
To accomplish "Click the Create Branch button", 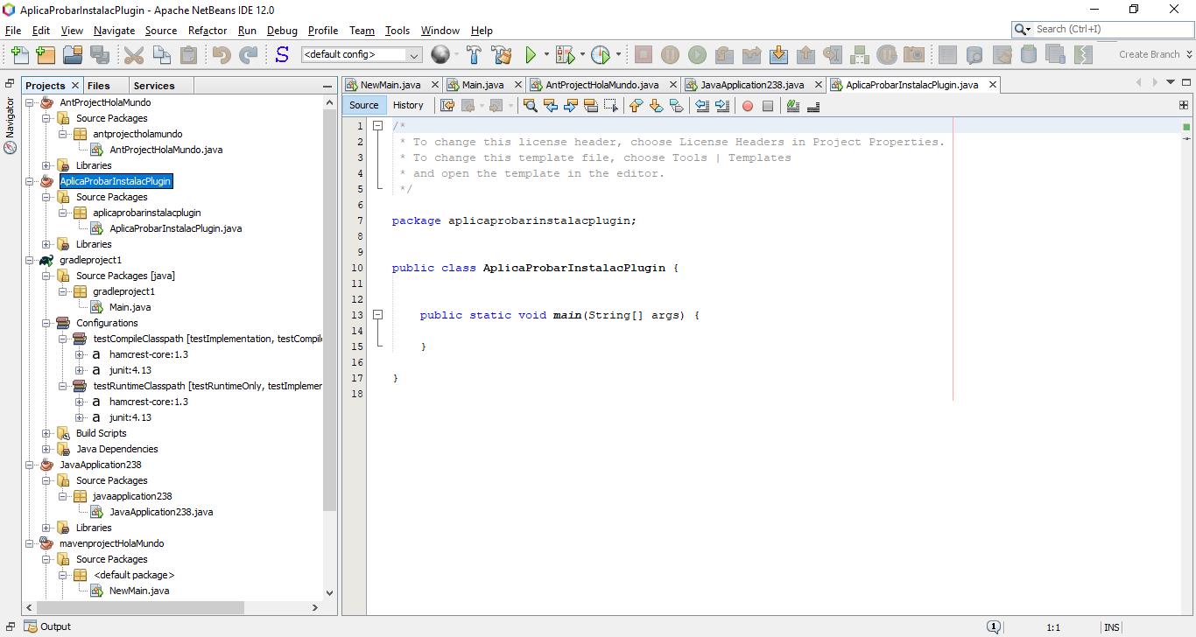I will pyautogui.click(x=1149, y=54).
